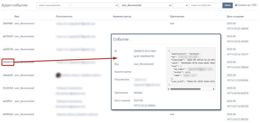Click the 'Пользователь' column header
The image size is (260, 123).
(x=64, y=17)
